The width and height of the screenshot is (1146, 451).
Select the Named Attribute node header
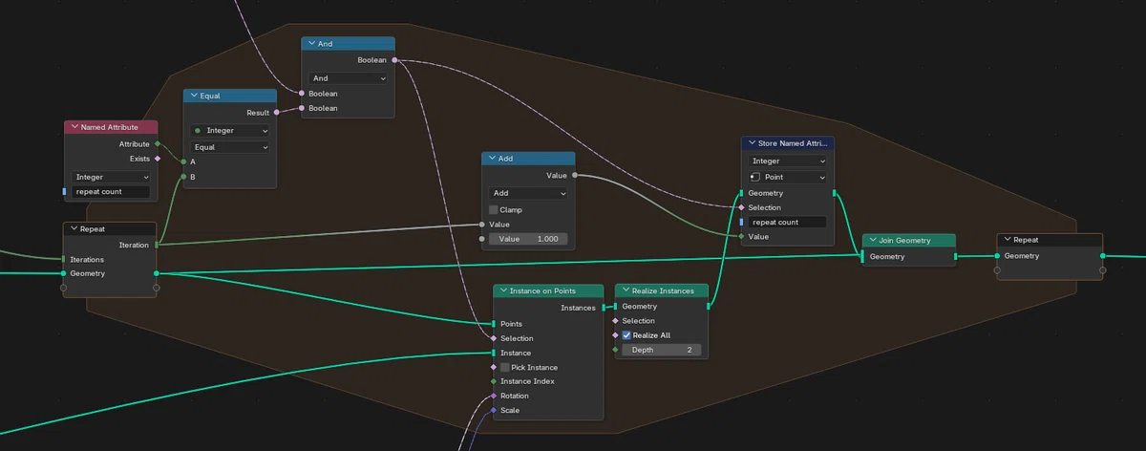pos(112,127)
